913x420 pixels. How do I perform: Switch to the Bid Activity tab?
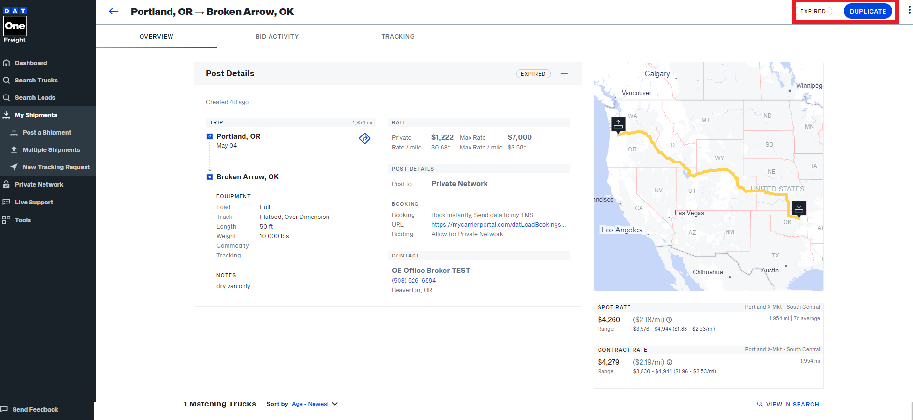coord(277,37)
